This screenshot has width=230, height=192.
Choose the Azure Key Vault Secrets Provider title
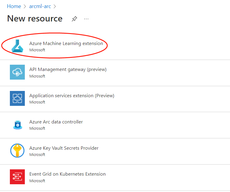pos(64,148)
